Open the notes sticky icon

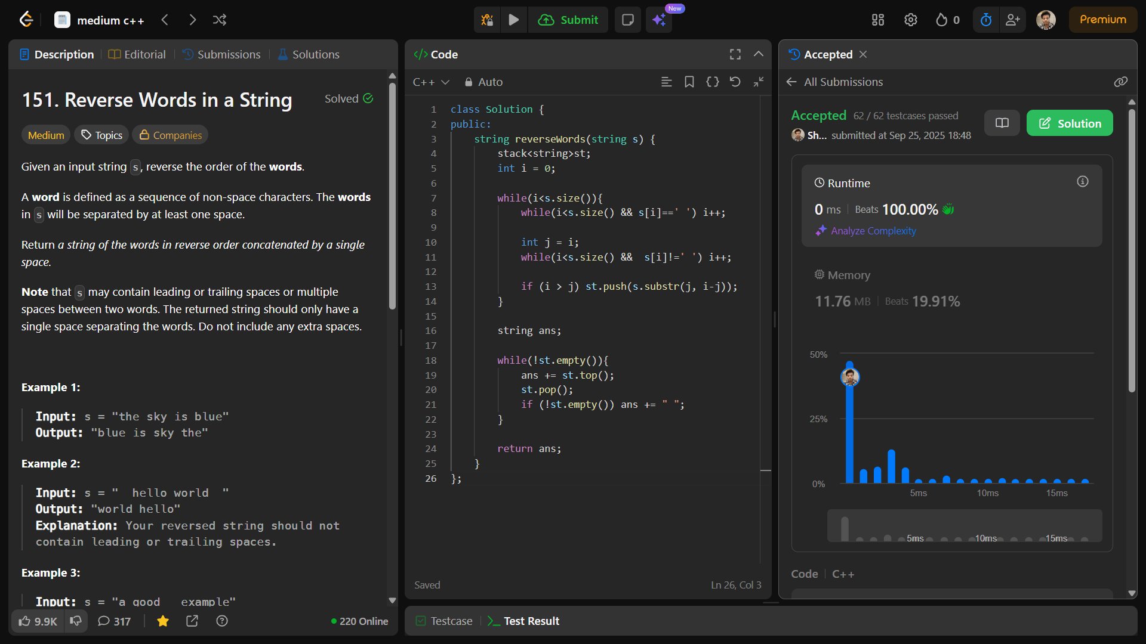click(627, 20)
